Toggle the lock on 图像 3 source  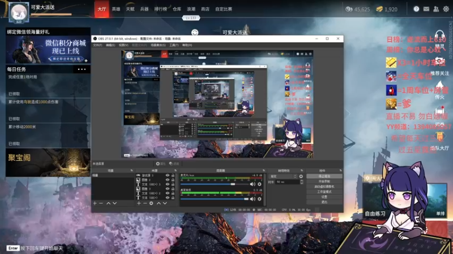(173, 189)
